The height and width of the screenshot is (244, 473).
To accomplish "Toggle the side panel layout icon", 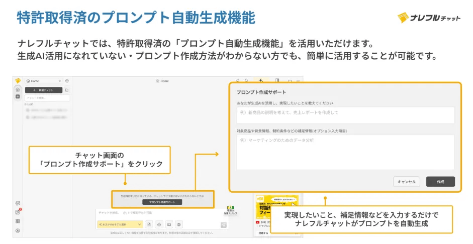I will point(276,80).
